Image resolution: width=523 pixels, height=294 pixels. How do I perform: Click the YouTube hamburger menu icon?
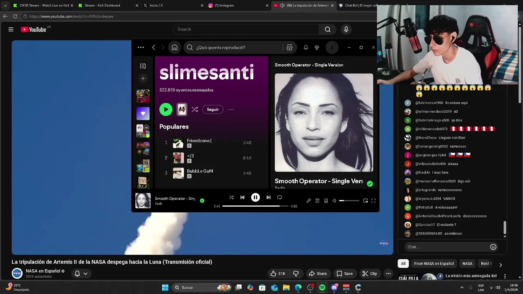pos(11,29)
